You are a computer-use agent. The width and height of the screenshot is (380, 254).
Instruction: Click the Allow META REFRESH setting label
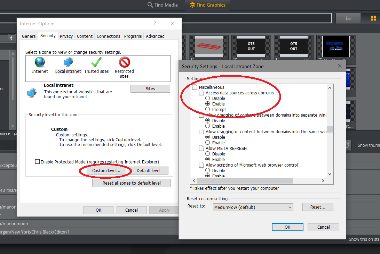pos(226,148)
